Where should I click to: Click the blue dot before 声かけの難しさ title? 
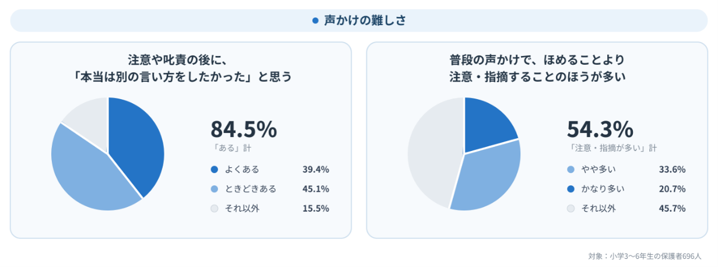(x=316, y=20)
